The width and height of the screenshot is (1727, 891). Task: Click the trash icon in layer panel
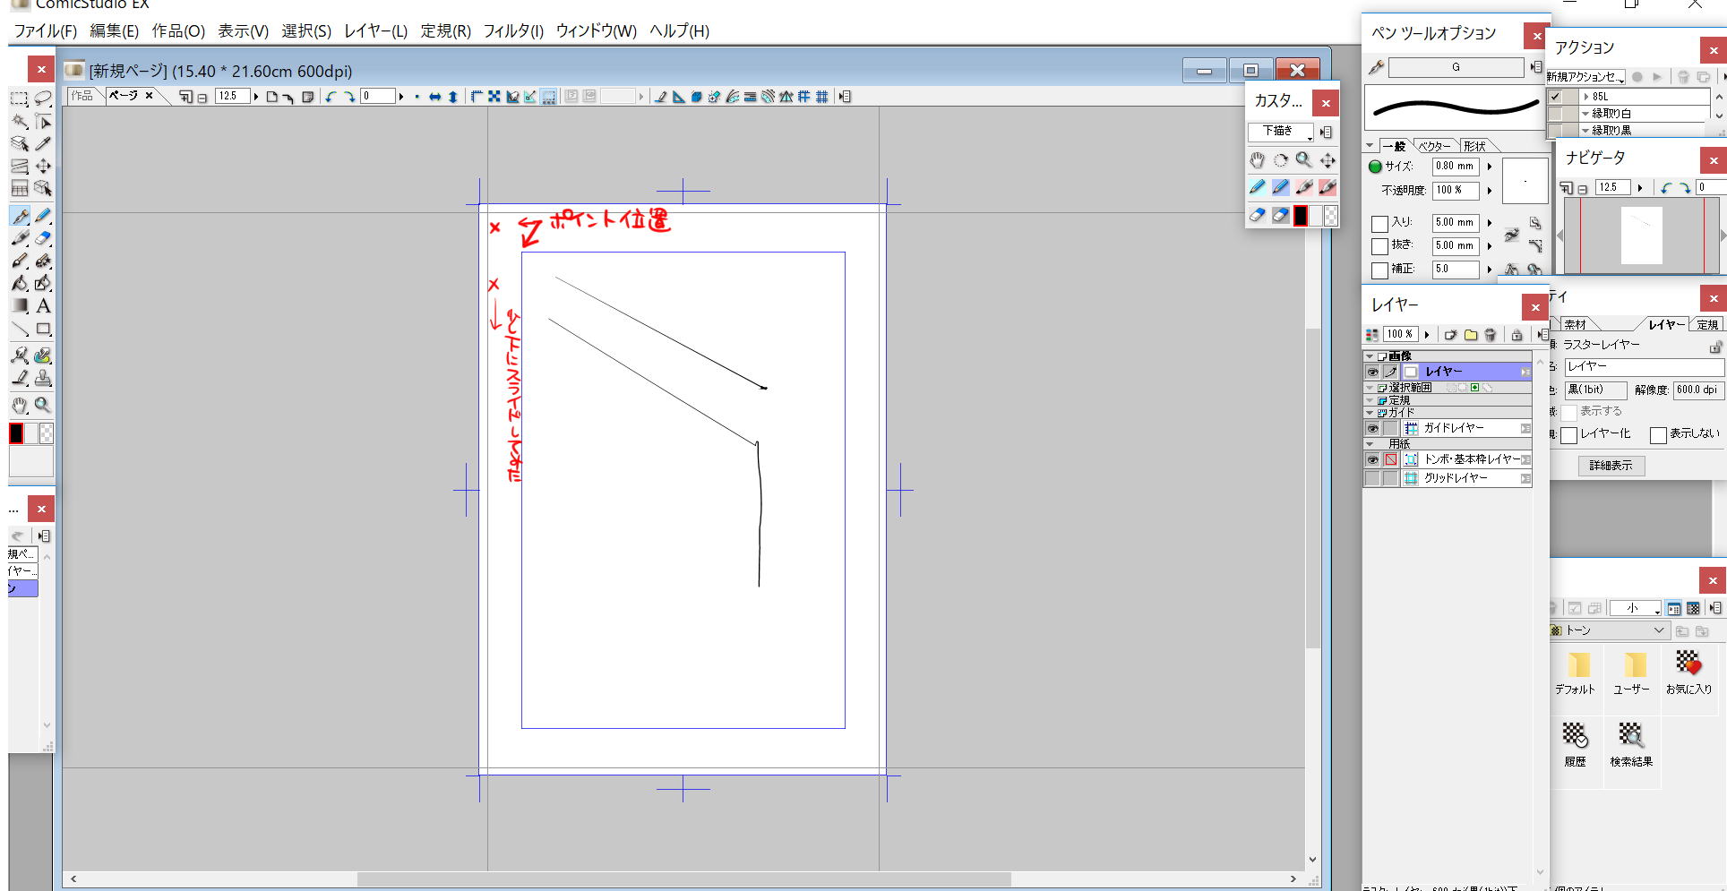tap(1491, 335)
